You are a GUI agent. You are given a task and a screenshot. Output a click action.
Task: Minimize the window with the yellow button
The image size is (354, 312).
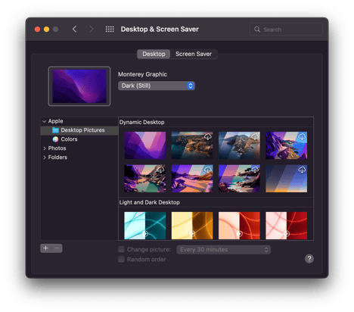pos(46,30)
